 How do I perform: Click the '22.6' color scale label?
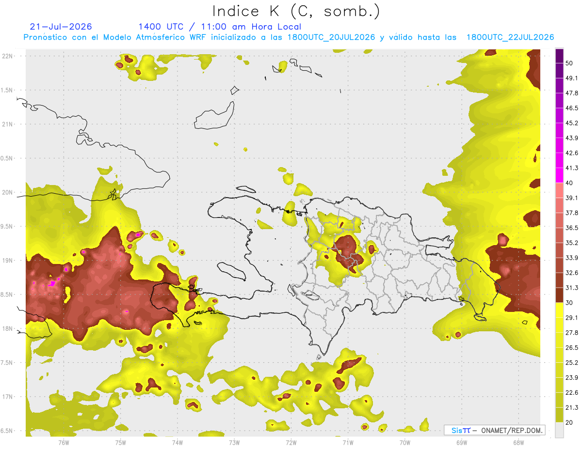pyautogui.click(x=572, y=393)
